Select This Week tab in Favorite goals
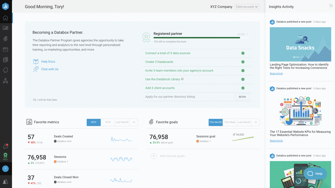Image resolution: width=335 pixels, height=188 pixels. click(230, 122)
